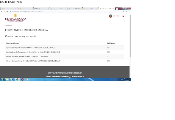The image size is (175, 120).
Task: Open Aprendizaje Digital Autónomo course link
Action: click(30, 48)
